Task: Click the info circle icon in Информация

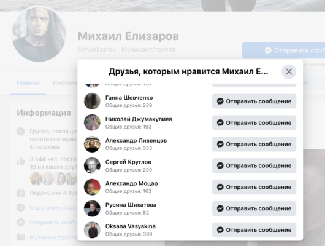Action: click(21, 132)
